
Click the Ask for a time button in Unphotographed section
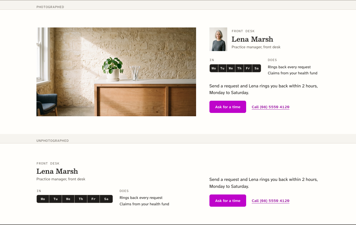228,201
